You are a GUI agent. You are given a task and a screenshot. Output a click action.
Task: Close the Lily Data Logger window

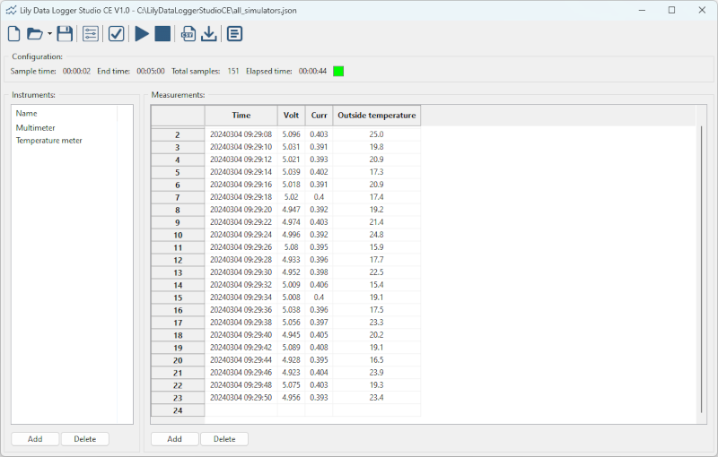[702, 10]
